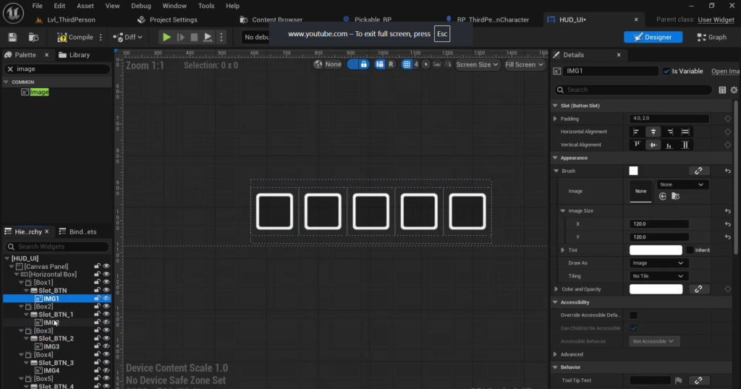
Task: Click the Browse to asset icon next to Save
Action: 33,38
